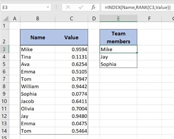
Task: Select the value 0.6411
Action: coord(72,101)
